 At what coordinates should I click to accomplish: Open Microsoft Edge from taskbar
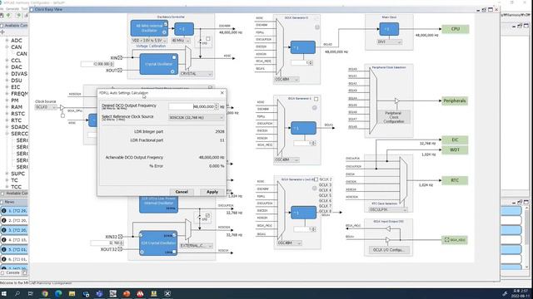click(x=58, y=293)
